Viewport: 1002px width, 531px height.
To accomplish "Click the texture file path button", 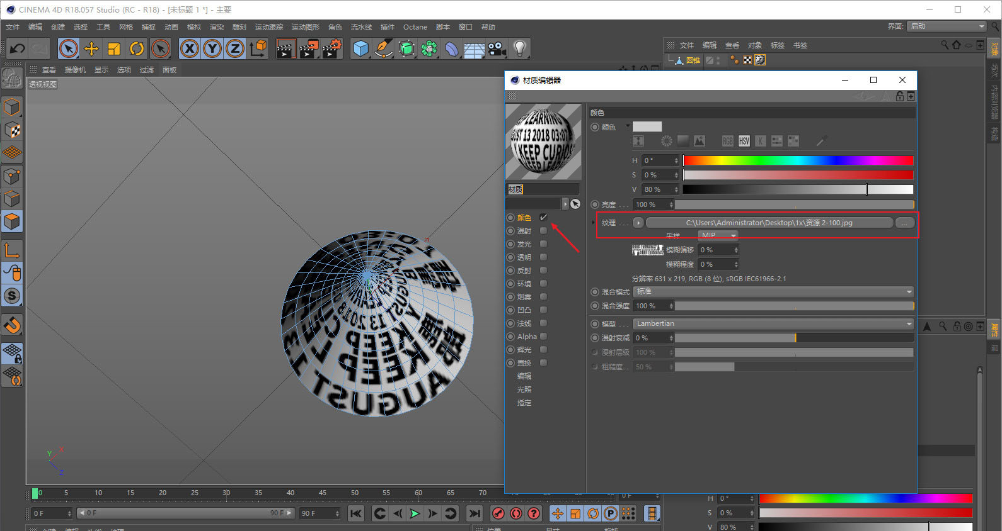I will click(x=769, y=223).
